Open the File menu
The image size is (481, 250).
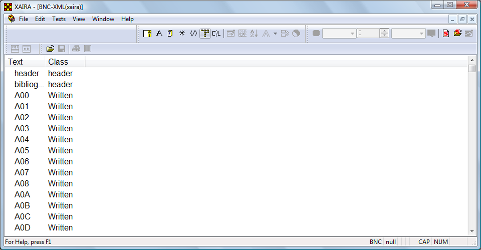pyautogui.click(x=24, y=19)
